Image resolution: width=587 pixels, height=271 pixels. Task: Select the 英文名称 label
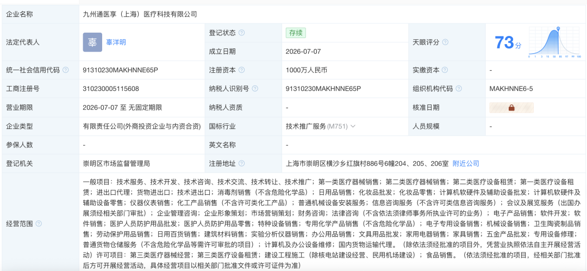[x=222, y=145]
